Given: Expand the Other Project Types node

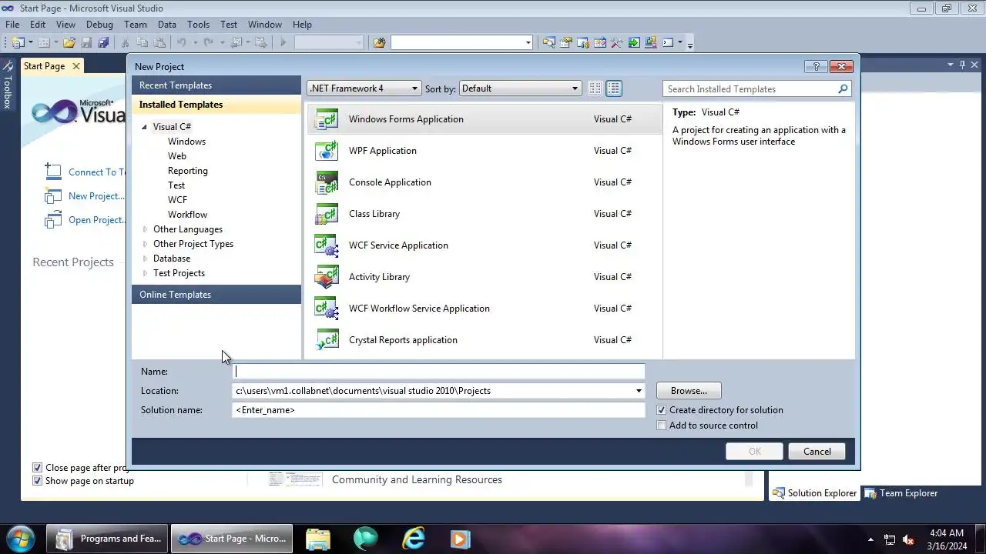Looking at the screenshot, I should coord(145,244).
